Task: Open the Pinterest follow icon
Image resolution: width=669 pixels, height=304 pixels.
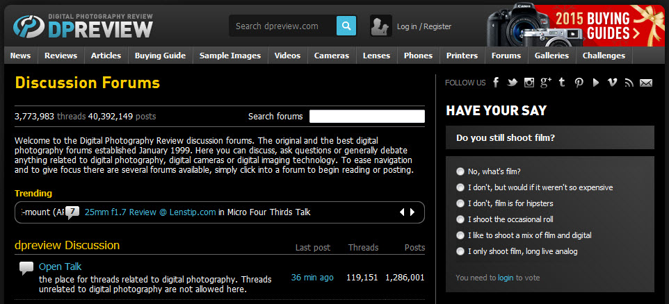Action: click(x=579, y=83)
